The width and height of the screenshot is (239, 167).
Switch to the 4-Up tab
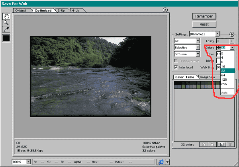(x=76, y=10)
